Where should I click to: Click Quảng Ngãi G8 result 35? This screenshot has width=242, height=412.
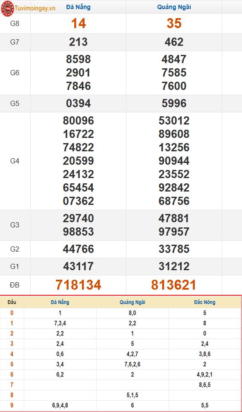point(174,23)
